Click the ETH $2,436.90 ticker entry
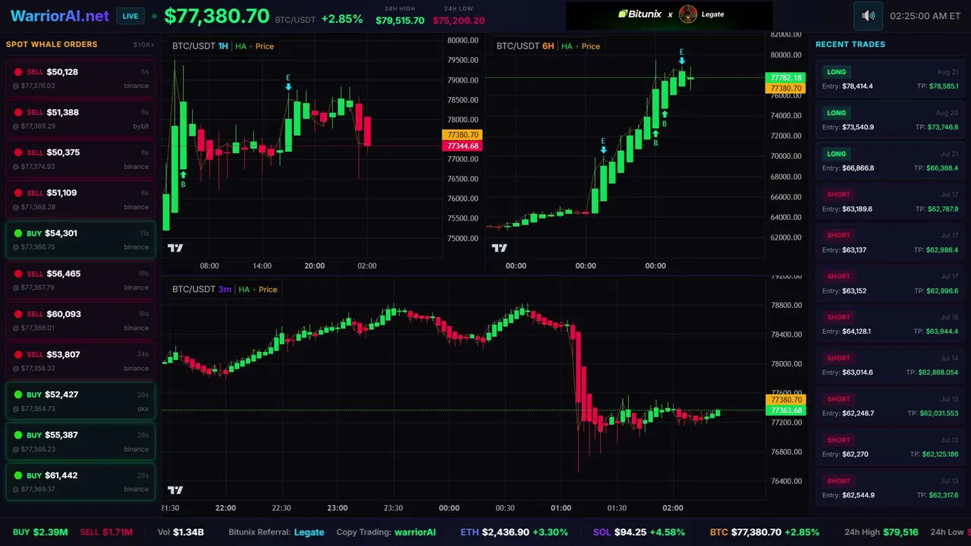Viewport: 971px width, 546px height. tap(515, 532)
